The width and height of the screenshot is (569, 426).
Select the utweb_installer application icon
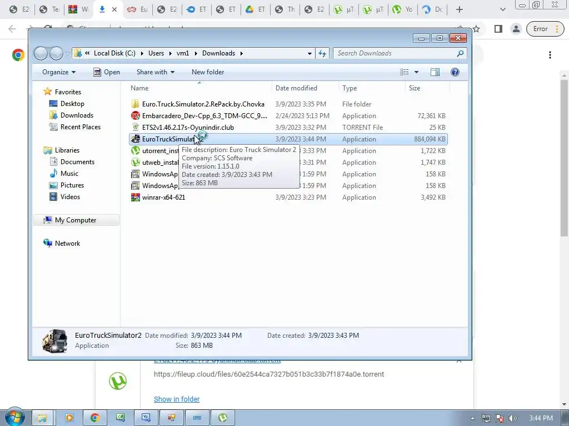tap(136, 163)
